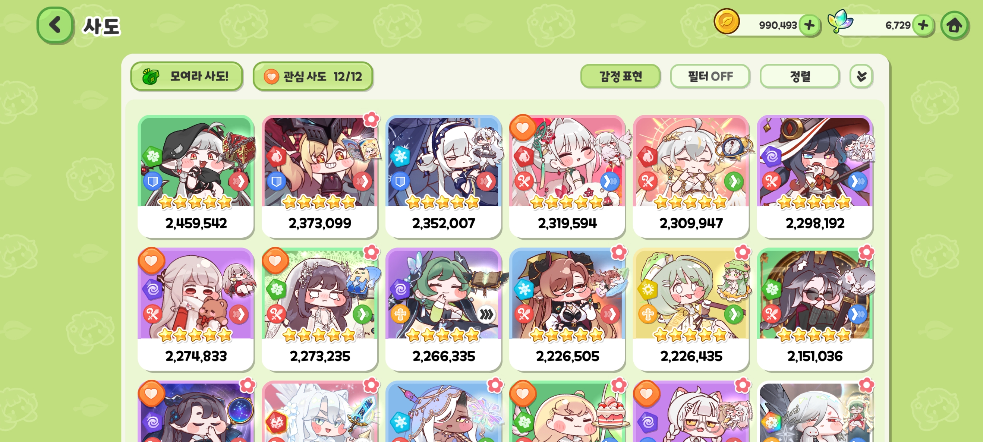Screen dimensions: 983x442
Task: Expand the list with the double-chevron button
Action: coord(861,76)
